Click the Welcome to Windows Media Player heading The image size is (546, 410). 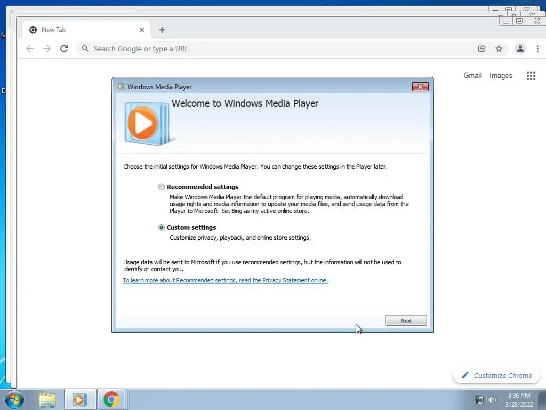tap(245, 104)
